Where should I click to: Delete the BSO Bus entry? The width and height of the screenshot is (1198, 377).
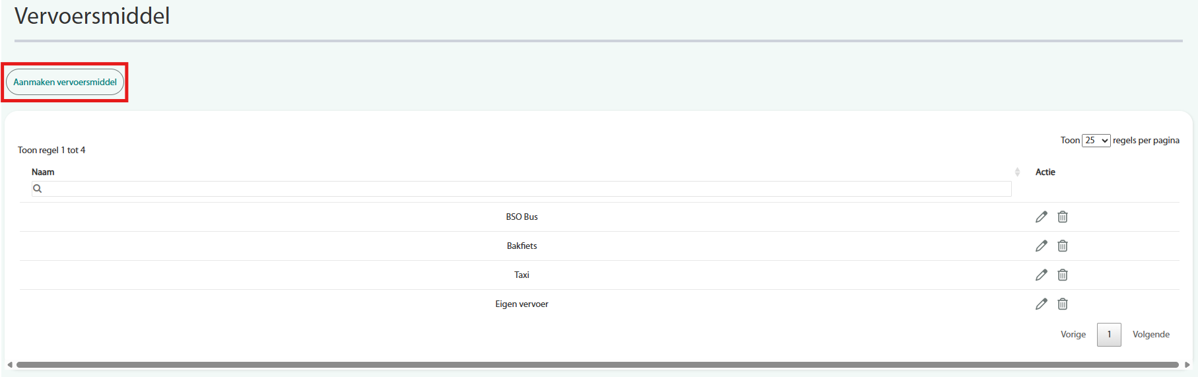[1062, 217]
